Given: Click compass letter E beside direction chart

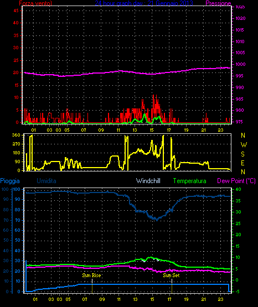Looking at the screenshot, I should point(242,163).
